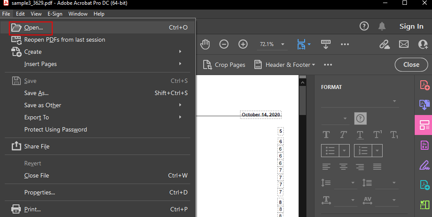Click the zoom in plus icon
The height and width of the screenshot is (217, 432).
tap(243, 44)
